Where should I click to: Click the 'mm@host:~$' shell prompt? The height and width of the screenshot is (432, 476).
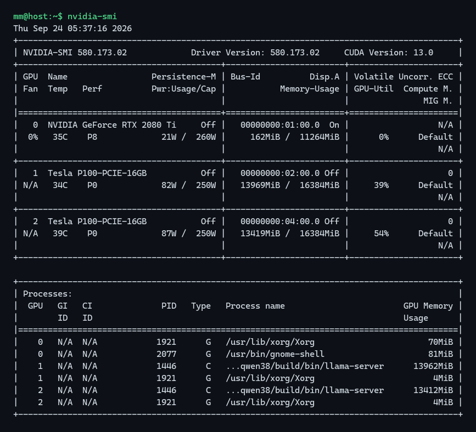point(38,16)
